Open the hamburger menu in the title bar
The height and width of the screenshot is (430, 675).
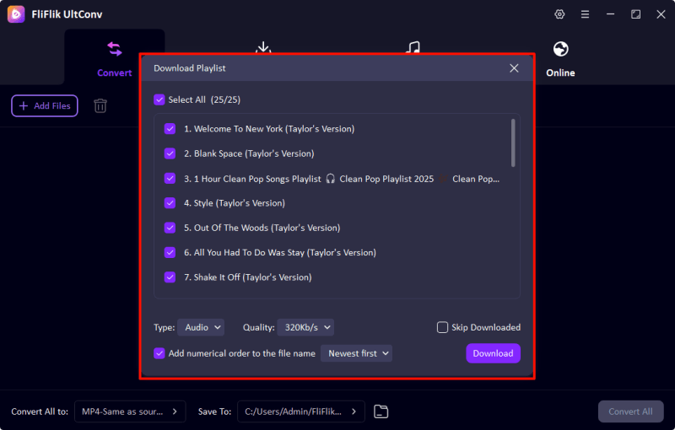(x=585, y=14)
